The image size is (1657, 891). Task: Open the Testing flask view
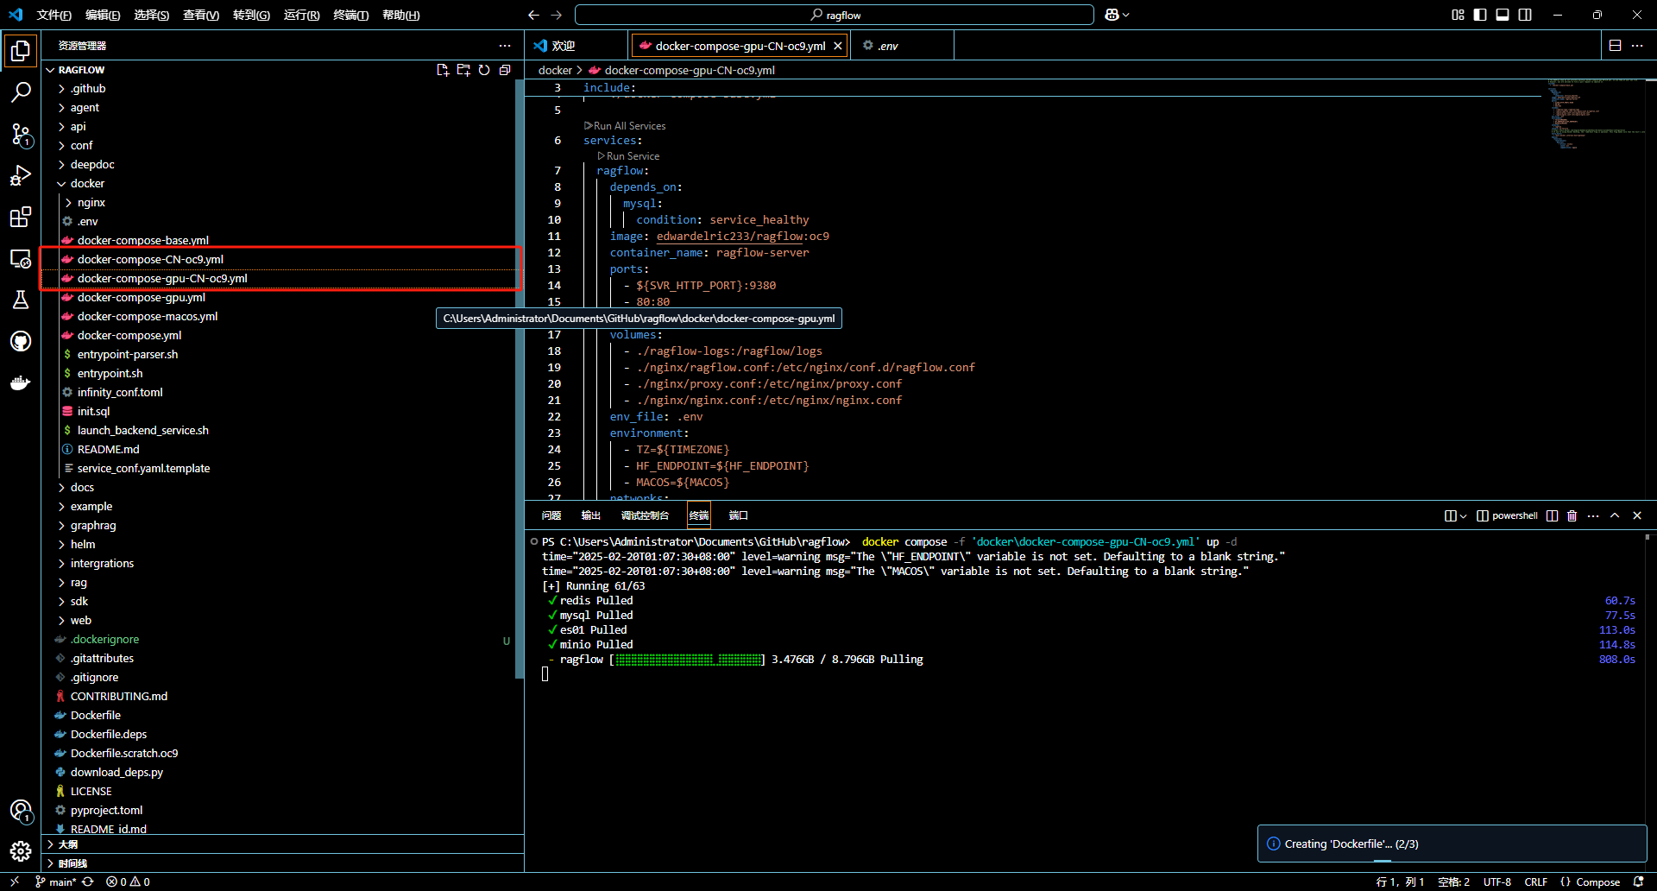pyautogui.click(x=21, y=300)
